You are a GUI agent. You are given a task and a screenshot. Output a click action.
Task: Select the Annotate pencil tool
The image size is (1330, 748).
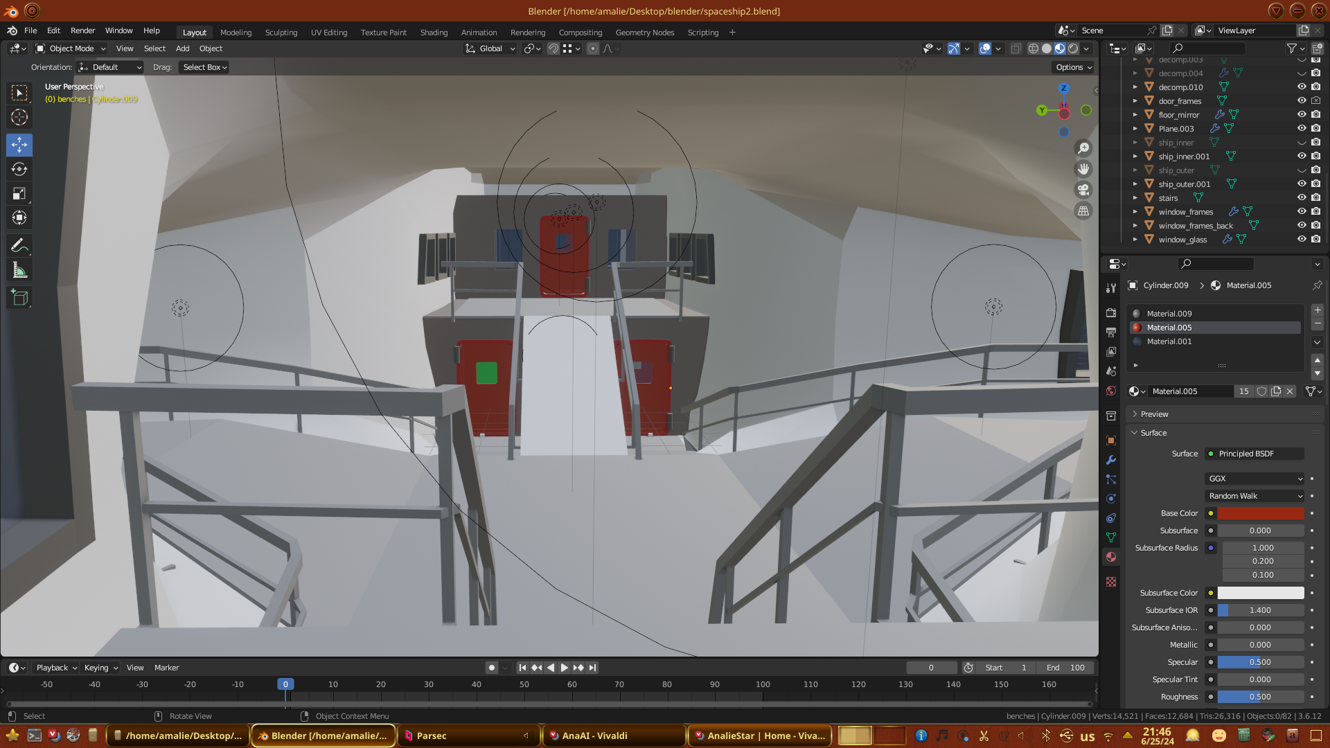19,246
